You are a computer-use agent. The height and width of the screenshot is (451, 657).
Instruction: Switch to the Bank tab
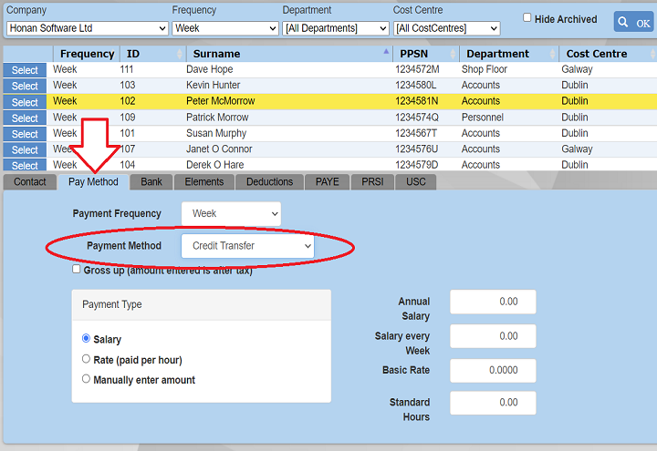click(151, 181)
